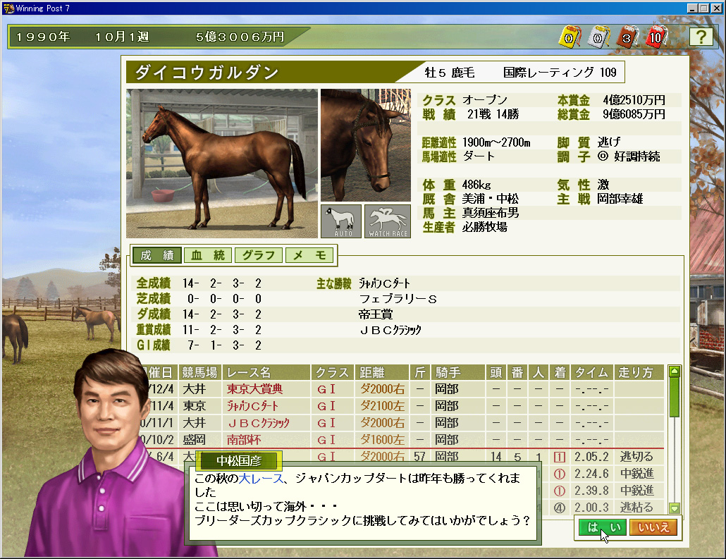Image resolution: width=726 pixels, height=559 pixels.
Task: Click the ダ2100左 distance cell
Action: point(383,406)
